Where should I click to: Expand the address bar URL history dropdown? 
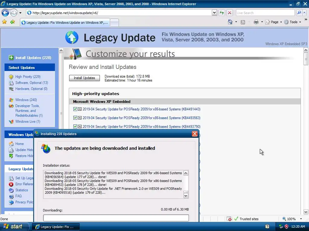[x=214, y=13]
